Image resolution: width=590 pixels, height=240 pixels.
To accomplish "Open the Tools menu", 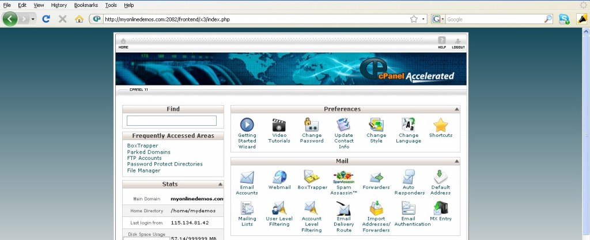I will click(x=111, y=5).
